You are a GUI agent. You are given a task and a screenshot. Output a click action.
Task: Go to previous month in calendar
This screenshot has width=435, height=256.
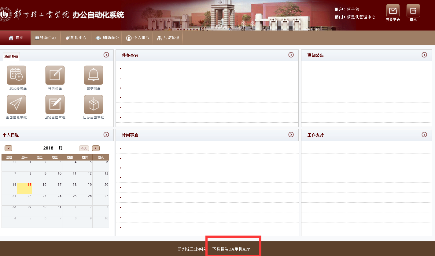pyautogui.click(x=8, y=148)
